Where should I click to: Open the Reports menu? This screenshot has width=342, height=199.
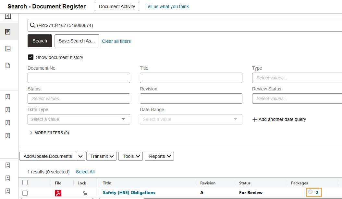pyautogui.click(x=159, y=156)
